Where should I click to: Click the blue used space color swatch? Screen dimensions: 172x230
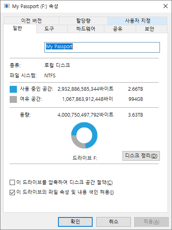[13, 89]
